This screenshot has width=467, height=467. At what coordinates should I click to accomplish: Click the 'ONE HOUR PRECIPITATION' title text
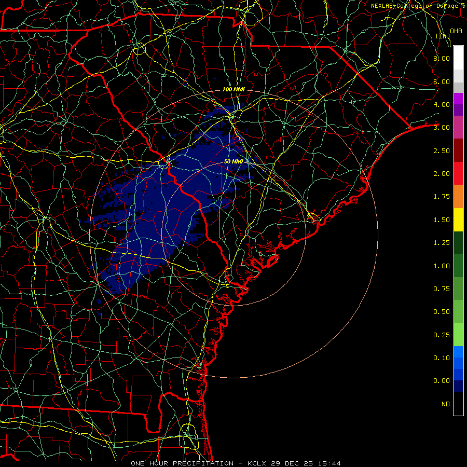tap(182, 463)
